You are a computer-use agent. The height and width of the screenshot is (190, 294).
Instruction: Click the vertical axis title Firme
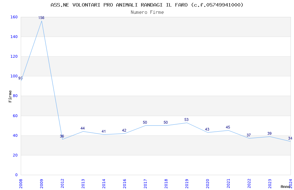click(x=10, y=96)
